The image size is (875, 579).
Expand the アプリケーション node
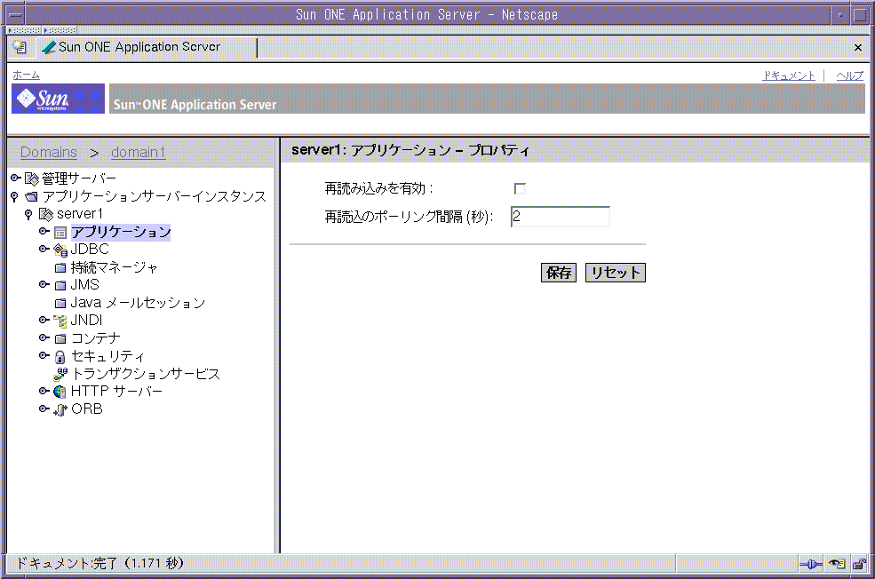pyautogui.click(x=44, y=232)
